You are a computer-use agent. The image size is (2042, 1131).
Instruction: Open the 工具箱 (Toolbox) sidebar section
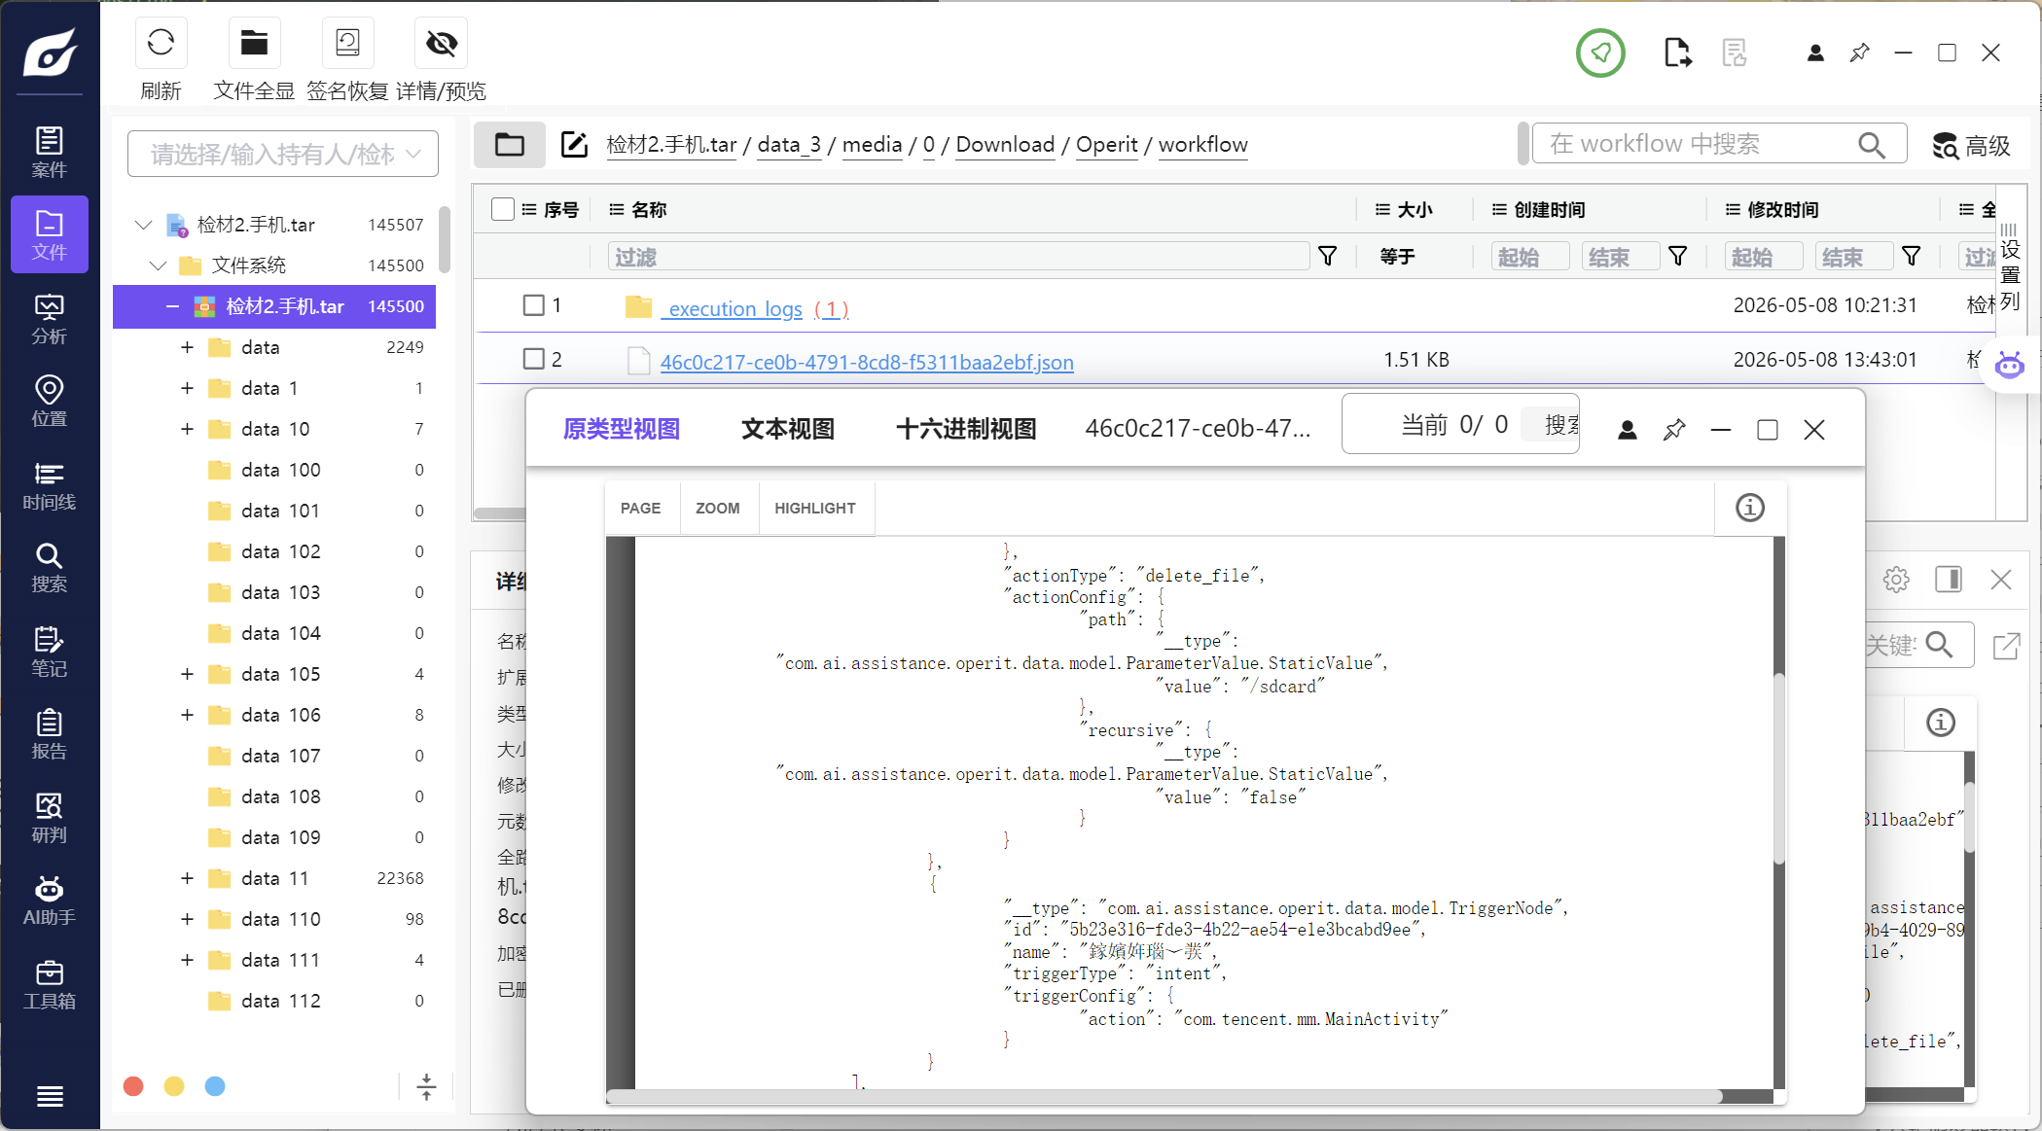[x=50, y=984]
